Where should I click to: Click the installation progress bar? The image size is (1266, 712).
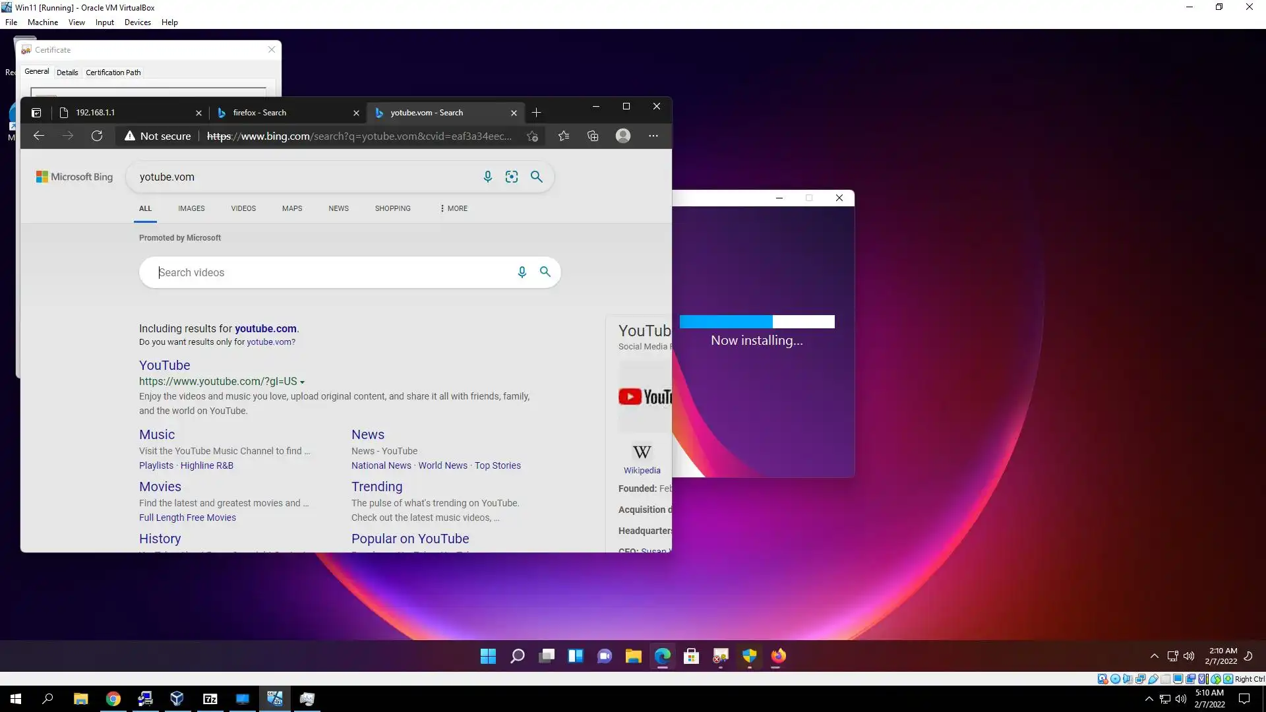click(x=757, y=322)
